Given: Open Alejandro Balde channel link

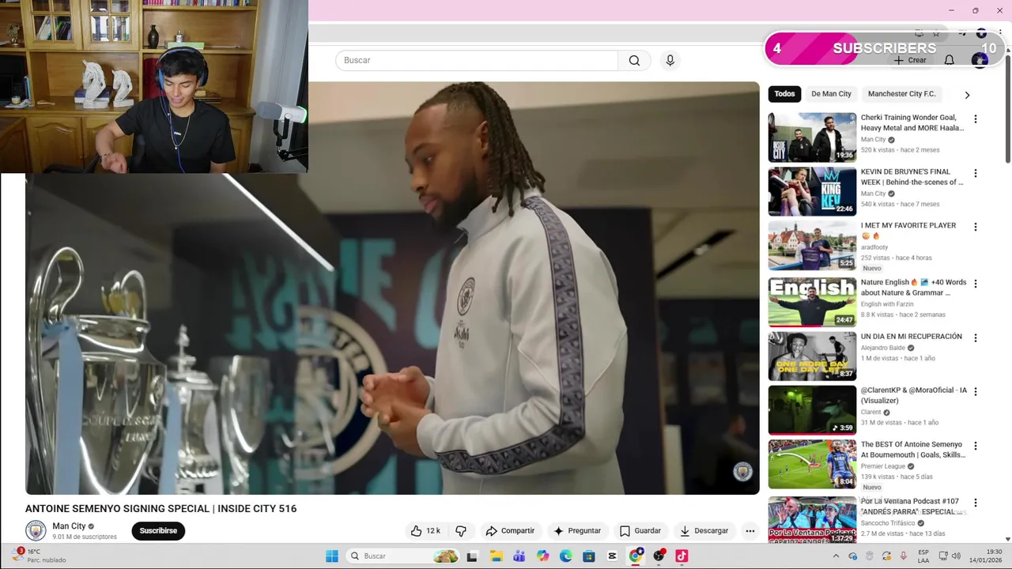Looking at the screenshot, I should point(883,348).
